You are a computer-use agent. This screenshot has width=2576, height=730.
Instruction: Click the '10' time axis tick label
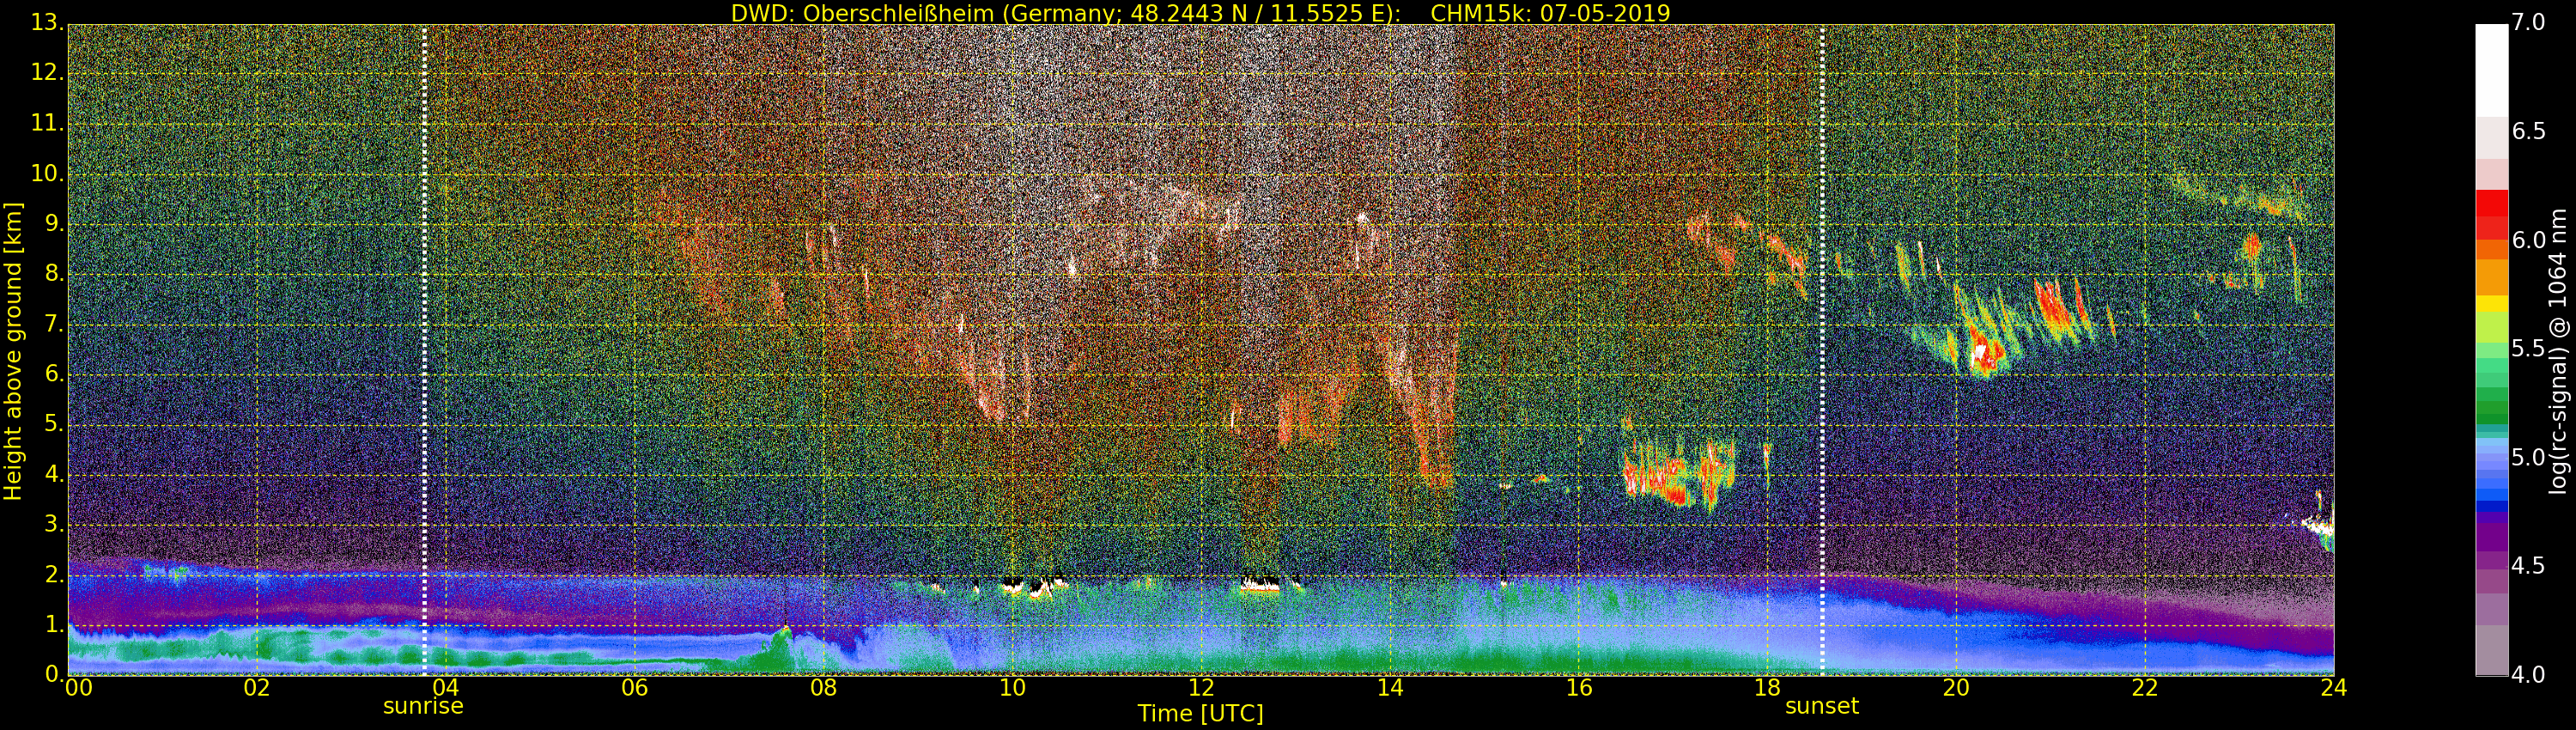pos(1012,688)
